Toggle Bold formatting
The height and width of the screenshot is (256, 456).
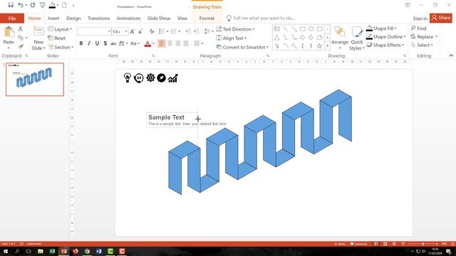81,43
